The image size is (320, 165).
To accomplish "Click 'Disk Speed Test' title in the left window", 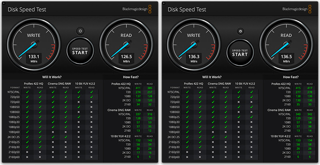I will (27, 10).
